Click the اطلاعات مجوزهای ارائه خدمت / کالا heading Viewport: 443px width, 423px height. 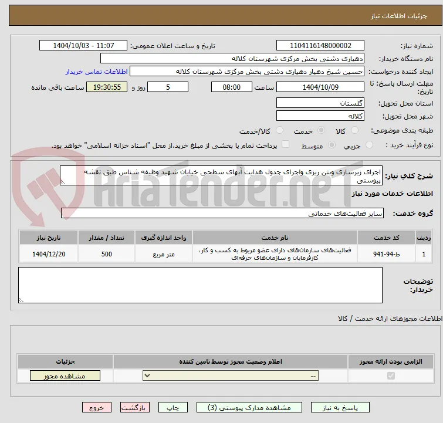[390, 319]
